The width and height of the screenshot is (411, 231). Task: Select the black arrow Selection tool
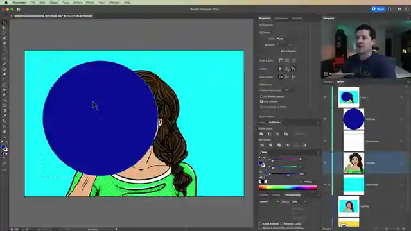[4, 23]
